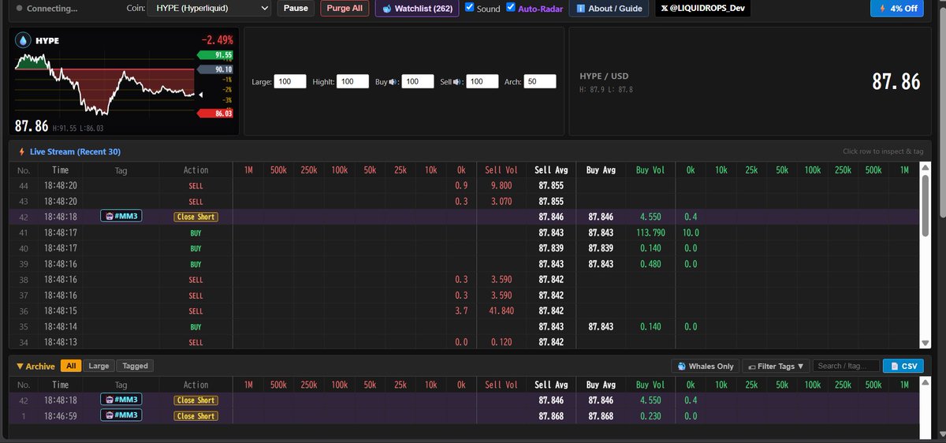Select the Tagged archive filter tab
The width and height of the screenshot is (946, 443).
click(135, 366)
